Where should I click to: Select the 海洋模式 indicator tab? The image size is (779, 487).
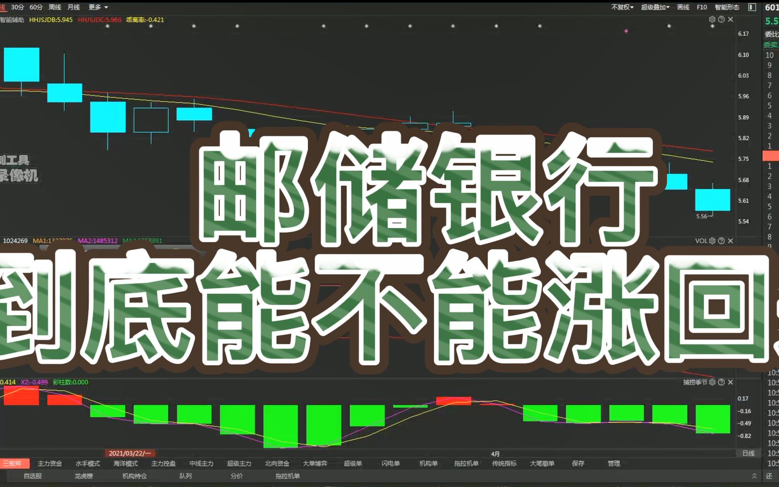tap(125, 463)
